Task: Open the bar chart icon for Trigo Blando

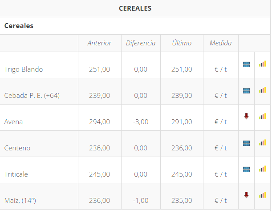Action: (x=263, y=64)
